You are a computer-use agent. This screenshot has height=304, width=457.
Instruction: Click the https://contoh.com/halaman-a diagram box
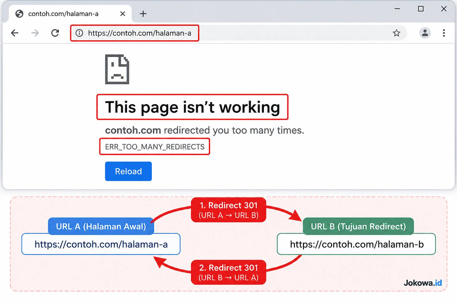101,244
